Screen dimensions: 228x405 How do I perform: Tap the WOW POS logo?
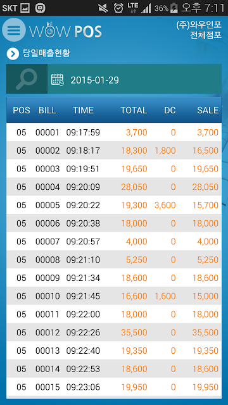65,31
